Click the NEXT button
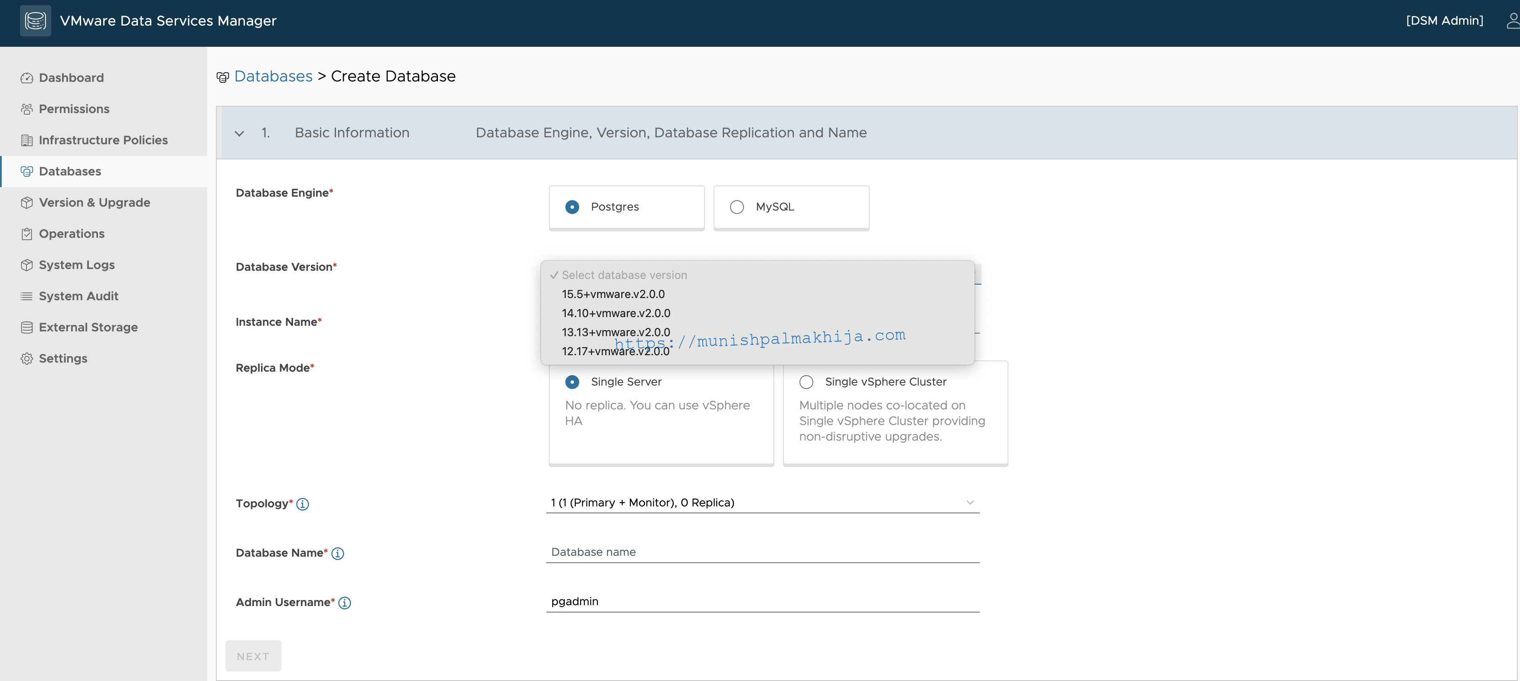This screenshot has width=1520, height=681. coord(253,656)
